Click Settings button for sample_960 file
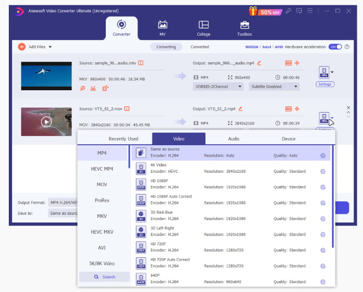Screen dimensions: 363x292 [325, 85]
